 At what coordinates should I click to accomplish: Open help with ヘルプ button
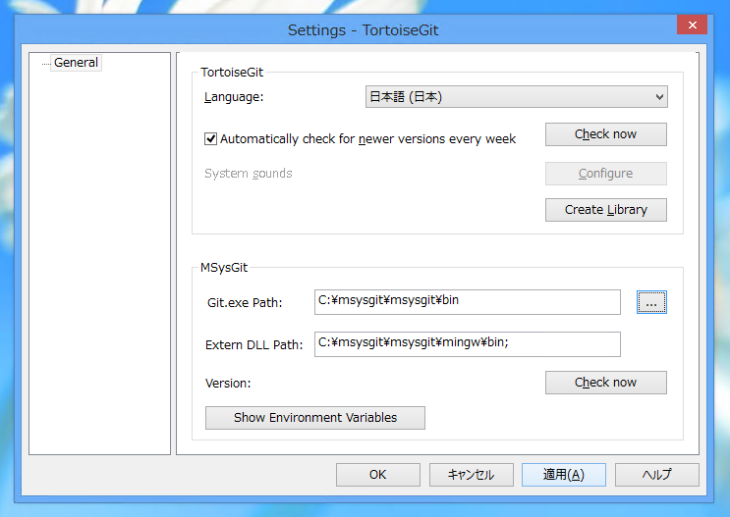657,475
